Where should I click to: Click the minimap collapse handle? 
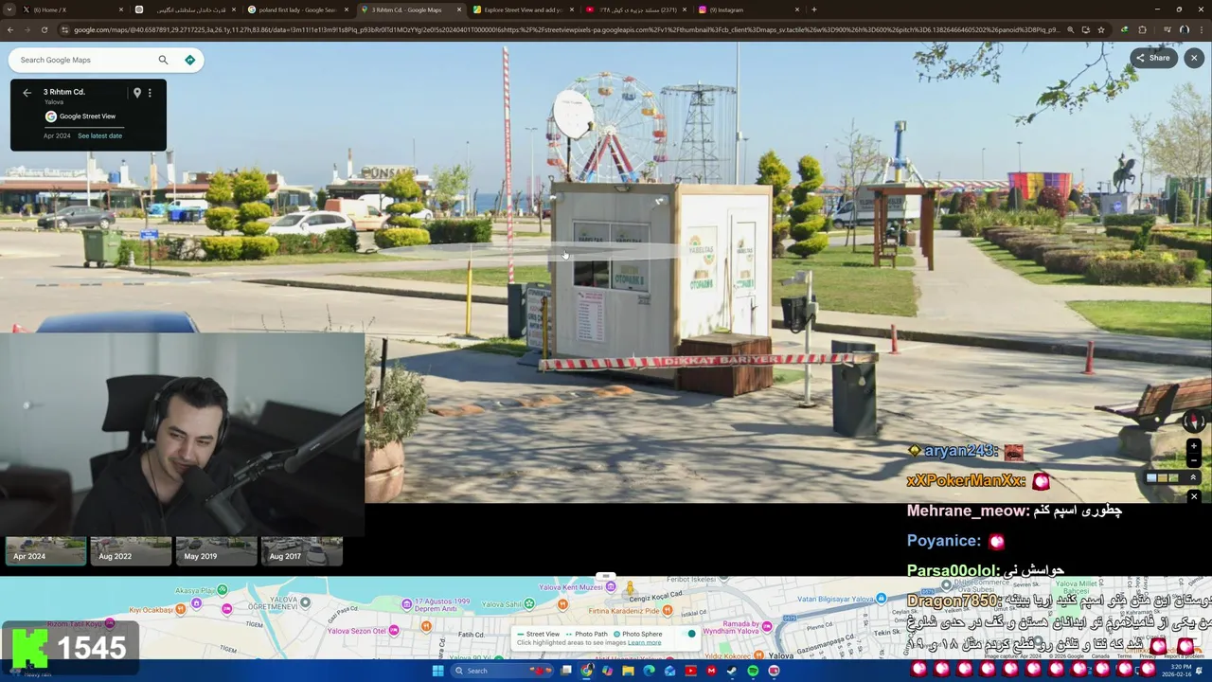click(606, 576)
